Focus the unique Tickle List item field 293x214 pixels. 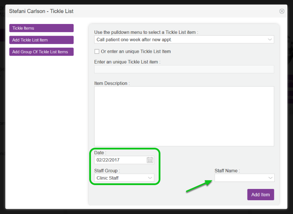[x=184, y=69]
